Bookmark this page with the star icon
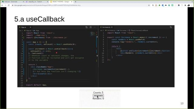Screen dimensions: 194x109 coord(149,5)
